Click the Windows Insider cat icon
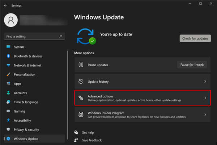Screen dimensions: 217x145 (x=81, y=115)
